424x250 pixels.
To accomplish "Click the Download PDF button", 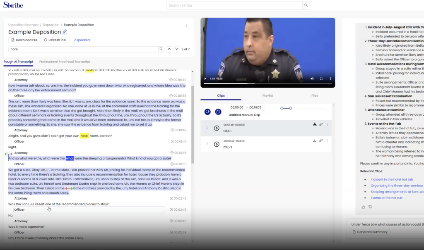I will [24, 40].
